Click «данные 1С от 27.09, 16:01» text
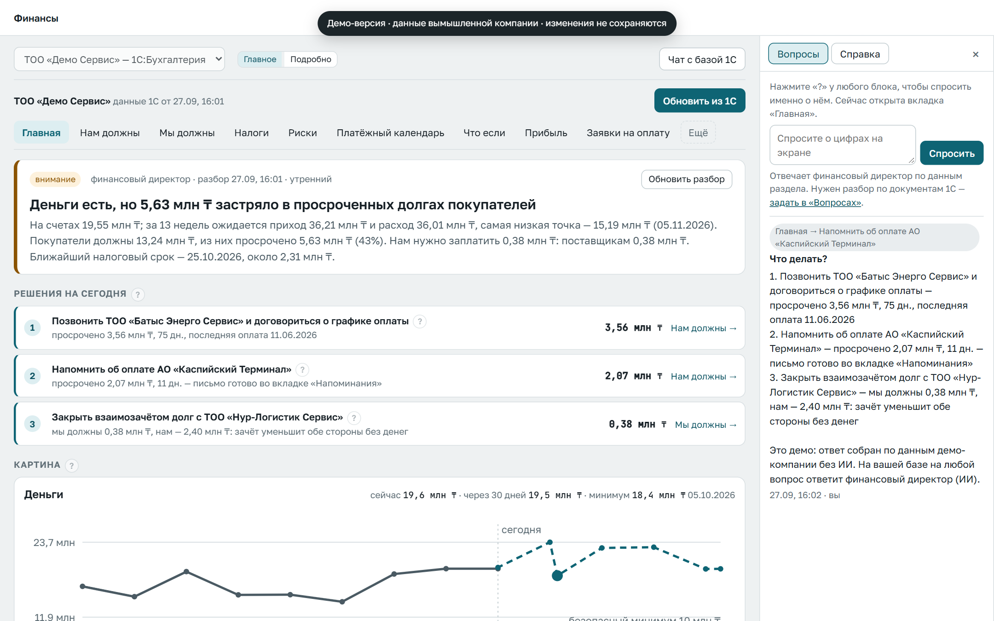This screenshot has height=621, width=994. (168, 101)
